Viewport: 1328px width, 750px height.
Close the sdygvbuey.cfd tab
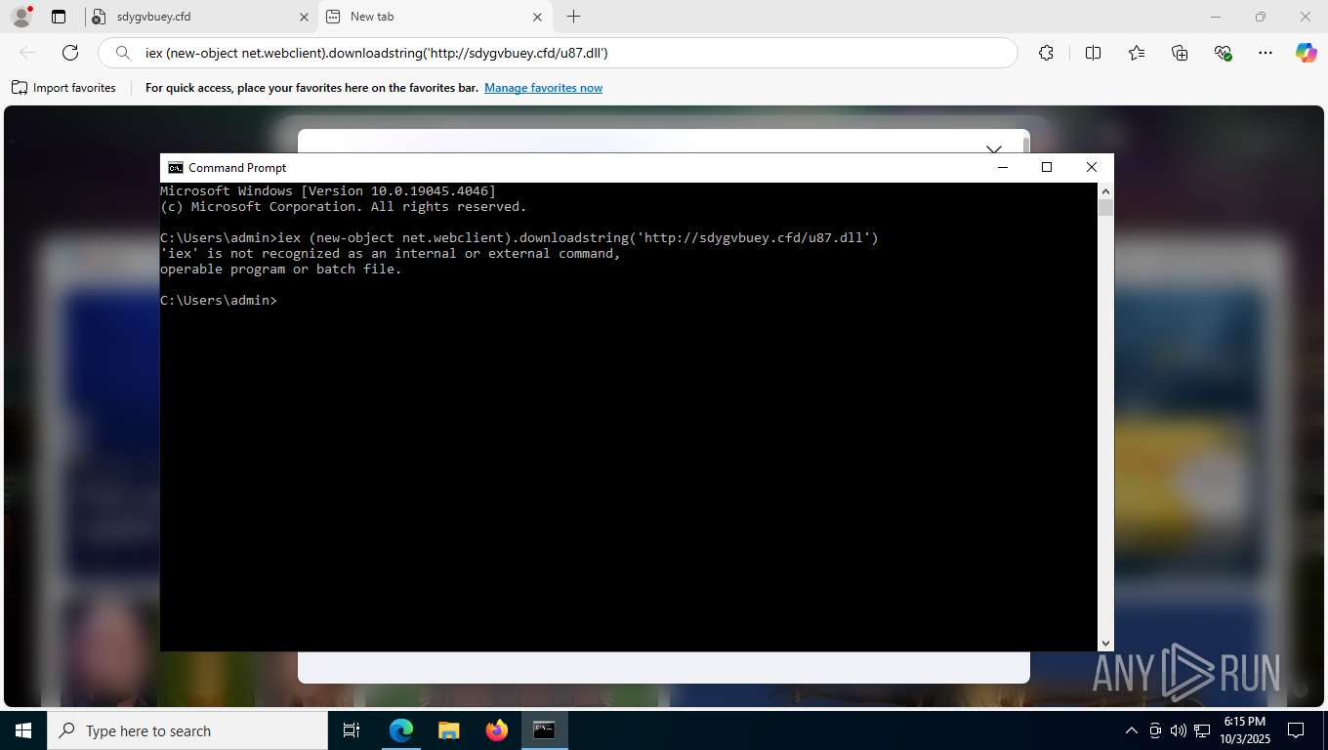[304, 17]
